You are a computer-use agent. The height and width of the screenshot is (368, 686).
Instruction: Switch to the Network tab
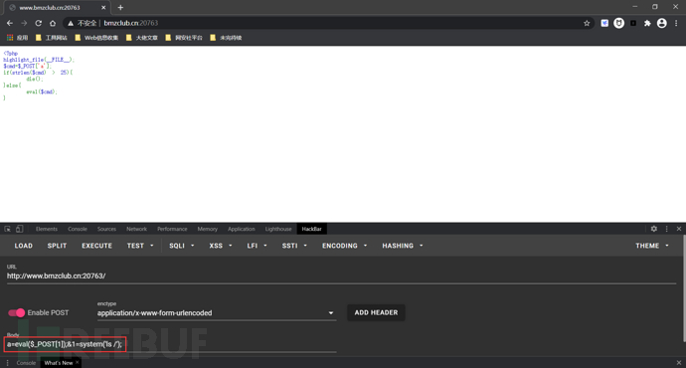click(136, 229)
